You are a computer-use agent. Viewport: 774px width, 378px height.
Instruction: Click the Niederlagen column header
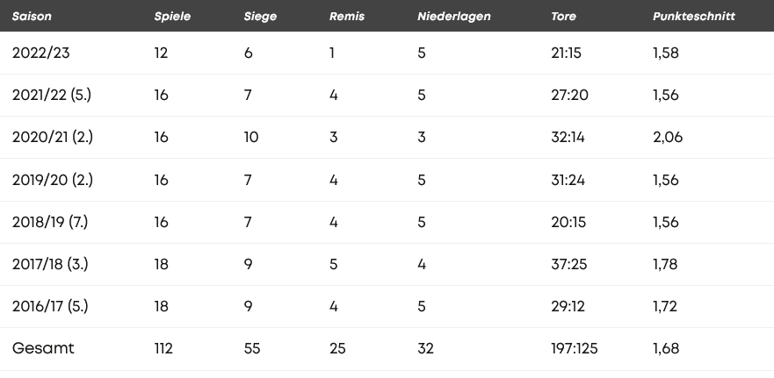pyautogui.click(x=454, y=17)
